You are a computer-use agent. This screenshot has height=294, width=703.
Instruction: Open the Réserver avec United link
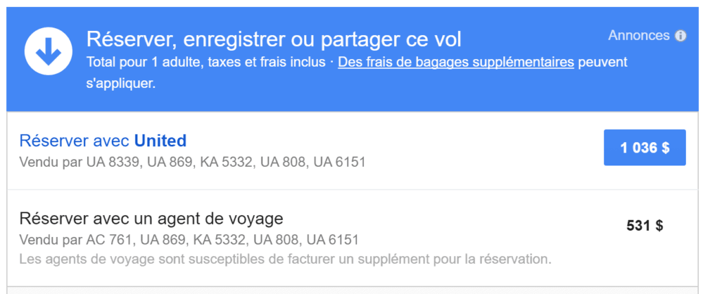103,141
